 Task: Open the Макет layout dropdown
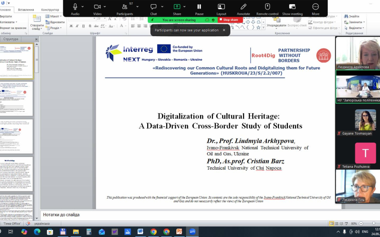point(53,16)
